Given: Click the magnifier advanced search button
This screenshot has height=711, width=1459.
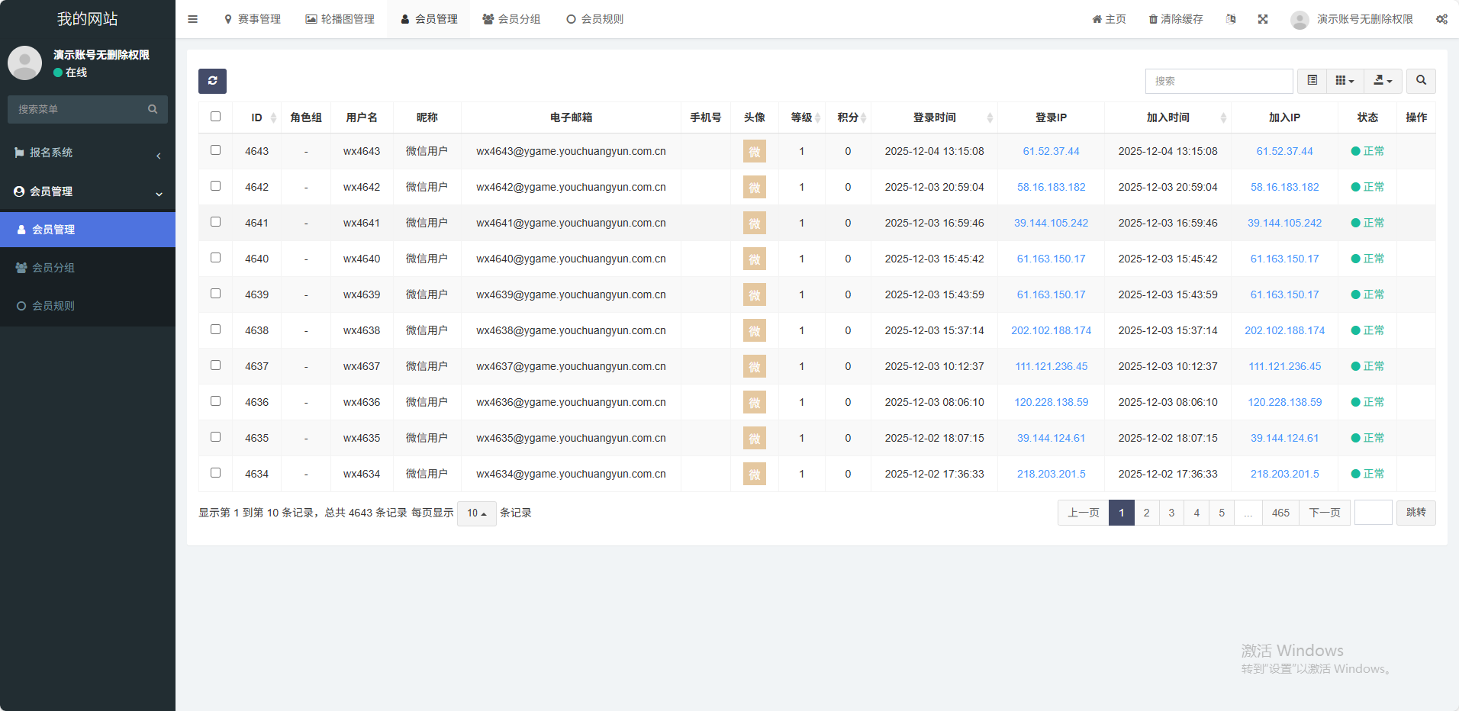Looking at the screenshot, I should [x=1421, y=81].
